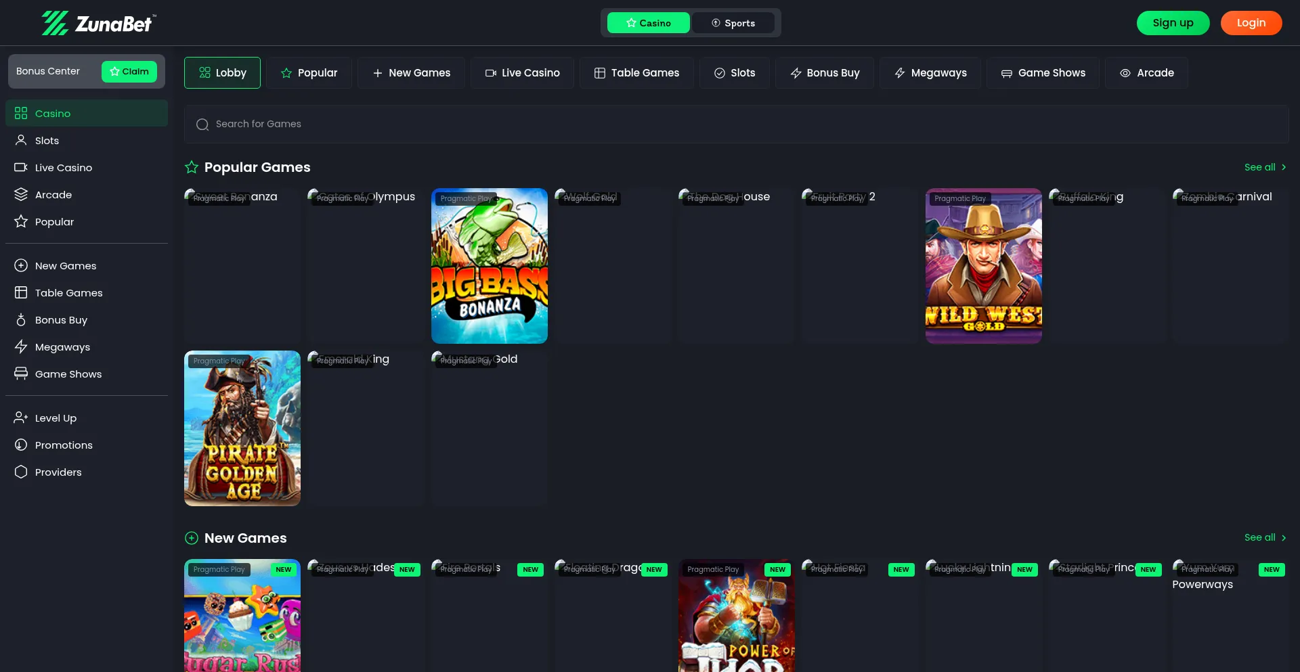This screenshot has height=672, width=1300.
Task: Focus the Search for Games field
Action: pos(736,124)
